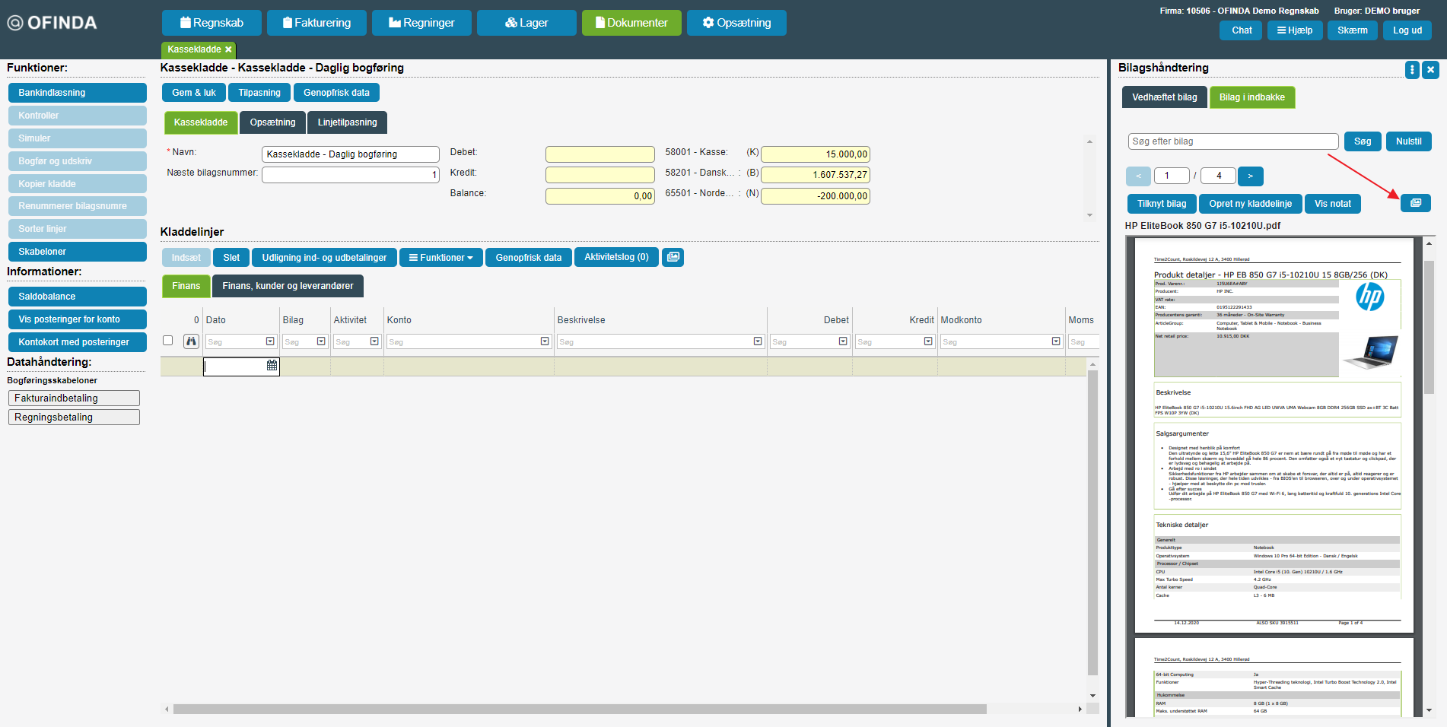Click Gem & luk
This screenshot has height=727, width=1447.
pyautogui.click(x=194, y=93)
